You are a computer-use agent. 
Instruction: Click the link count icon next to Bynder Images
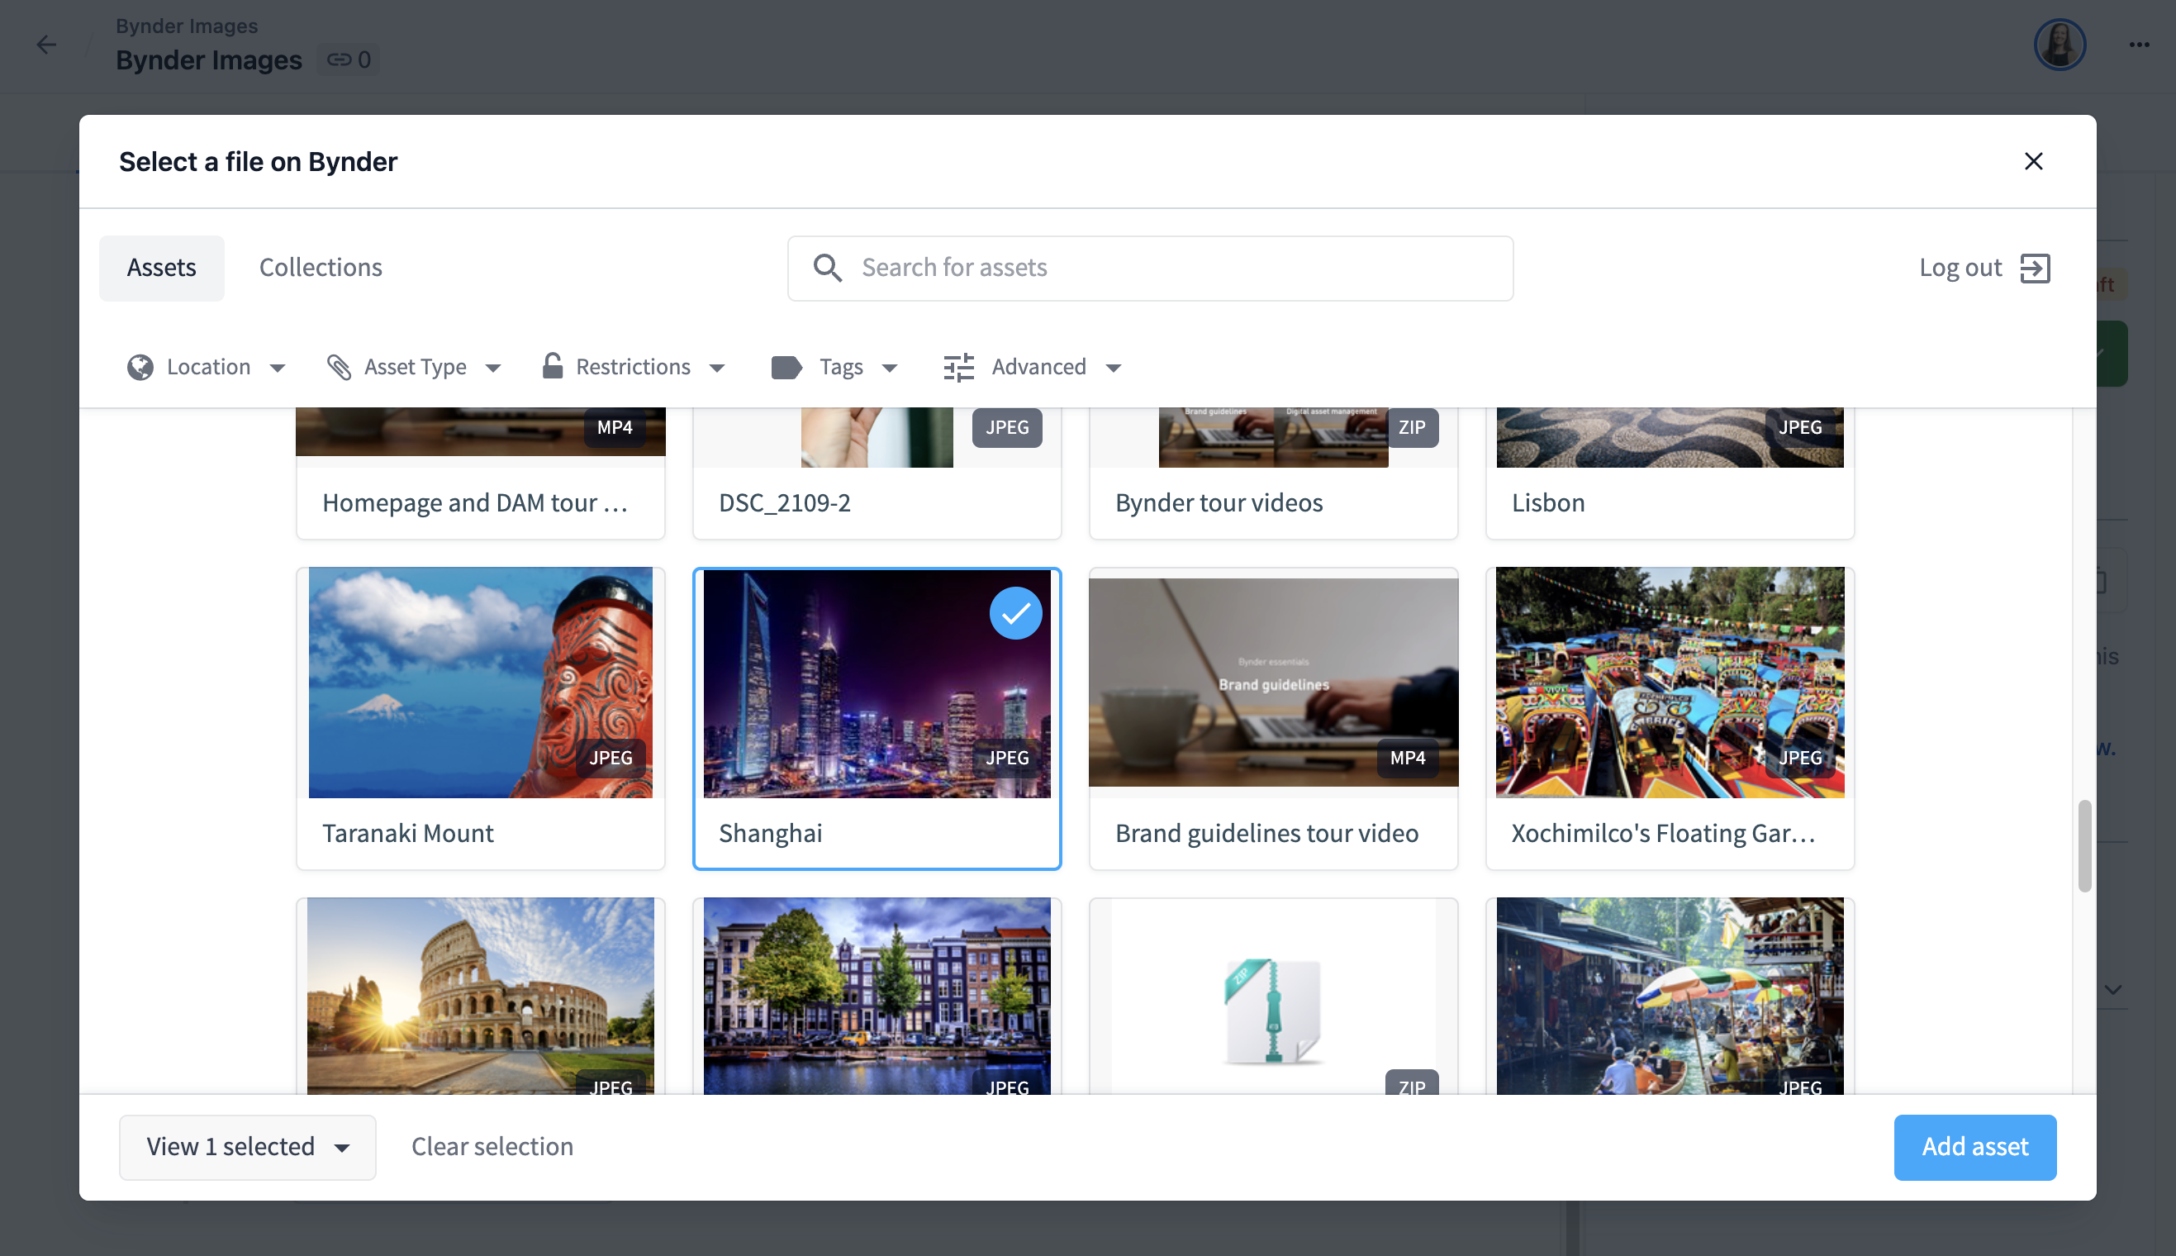[338, 59]
